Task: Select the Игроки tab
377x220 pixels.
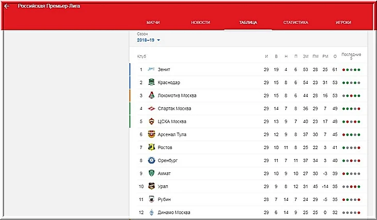Action: pyautogui.click(x=343, y=22)
